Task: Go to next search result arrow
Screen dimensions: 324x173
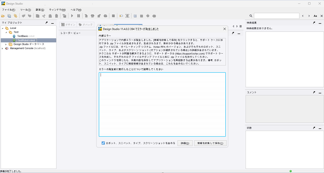Action: pyautogui.click(x=309, y=16)
